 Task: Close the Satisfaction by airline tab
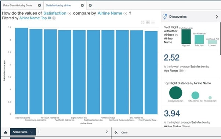[82, 6]
